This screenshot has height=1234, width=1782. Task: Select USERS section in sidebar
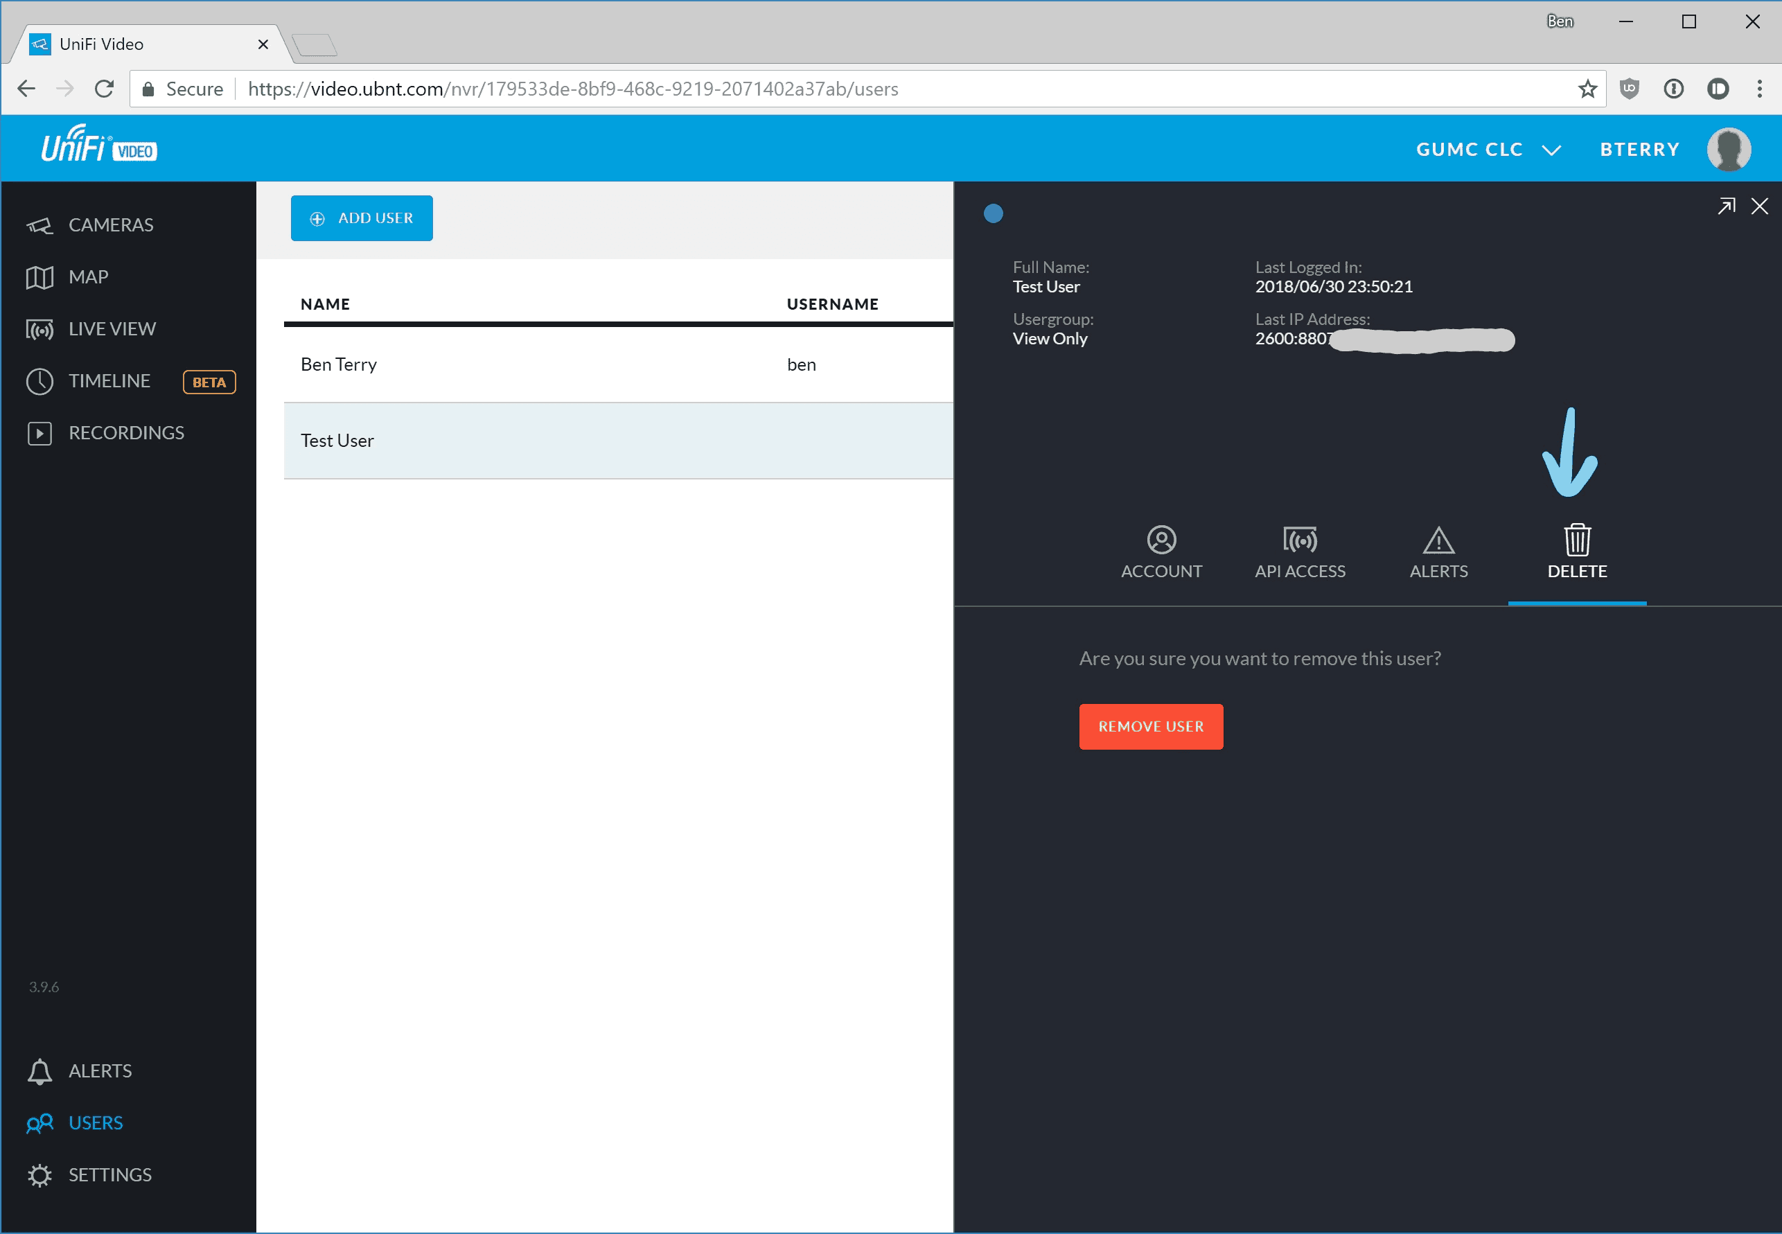point(96,1122)
